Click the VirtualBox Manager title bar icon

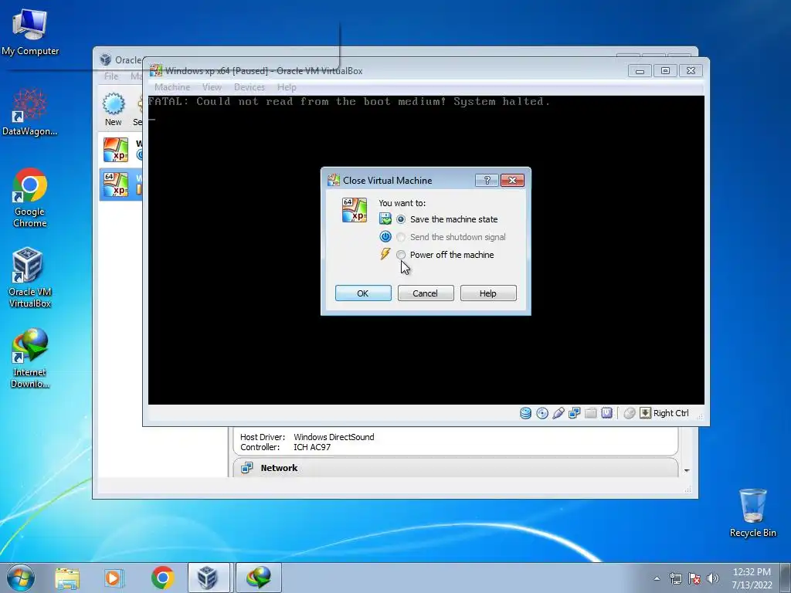tap(105, 60)
